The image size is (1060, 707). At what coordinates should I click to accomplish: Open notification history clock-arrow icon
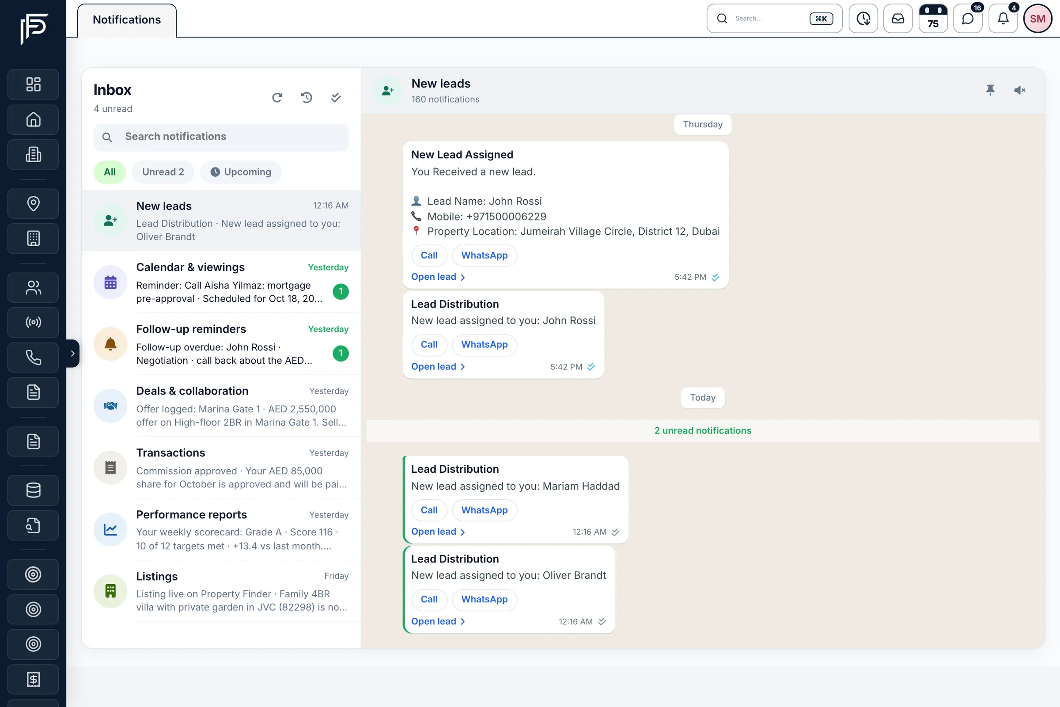[x=307, y=97]
